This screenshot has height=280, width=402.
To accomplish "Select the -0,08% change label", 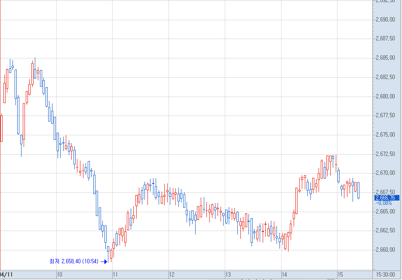I will [384, 203].
